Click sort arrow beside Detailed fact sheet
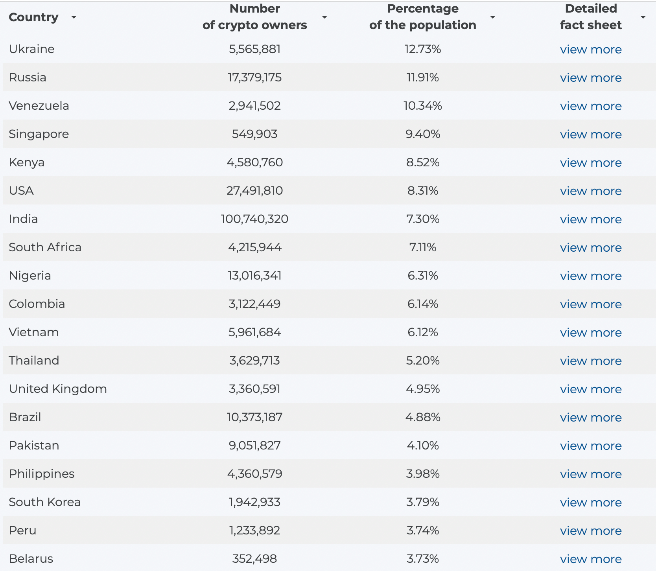656x571 pixels. [x=643, y=17]
